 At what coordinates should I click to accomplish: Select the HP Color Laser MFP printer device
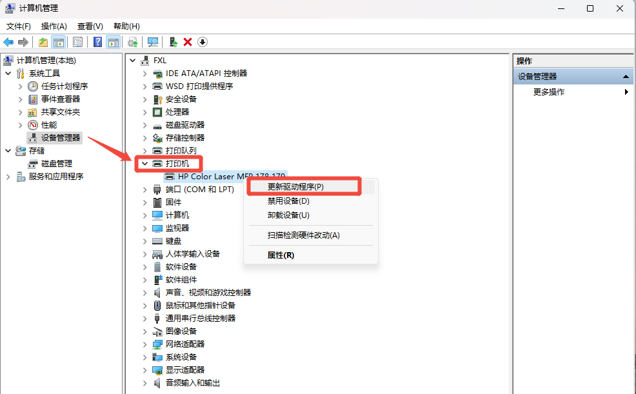point(231,176)
